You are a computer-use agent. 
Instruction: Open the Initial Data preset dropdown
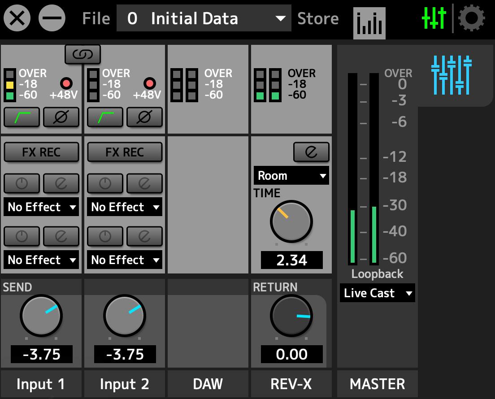click(x=204, y=18)
